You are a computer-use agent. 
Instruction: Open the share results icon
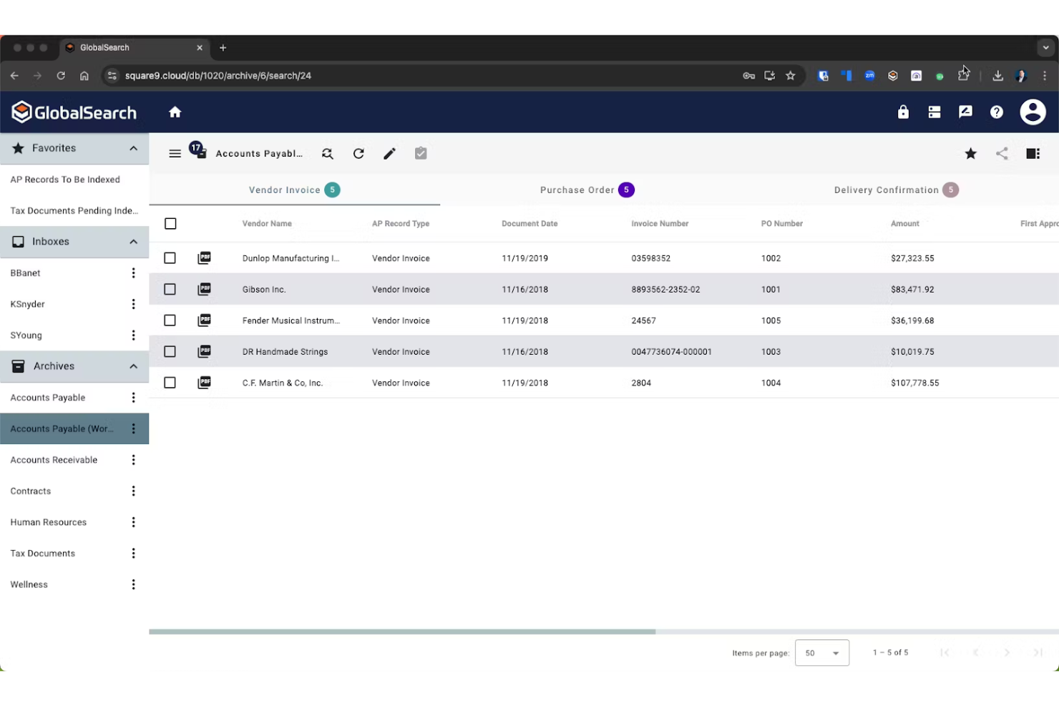tap(1002, 153)
